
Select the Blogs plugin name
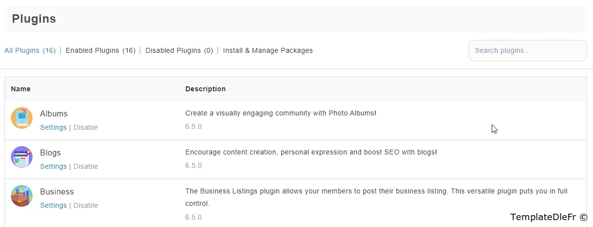click(x=50, y=152)
